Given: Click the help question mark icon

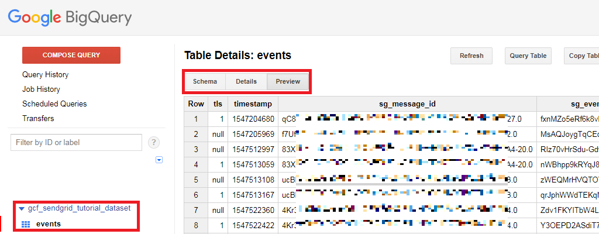Looking at the screenshot, I should pos(154,143).
